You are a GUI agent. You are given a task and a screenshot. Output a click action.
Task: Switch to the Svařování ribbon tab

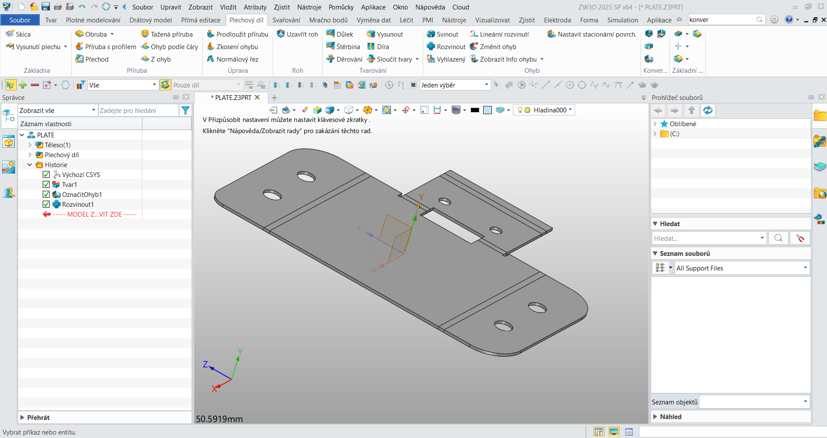point(286,20)
